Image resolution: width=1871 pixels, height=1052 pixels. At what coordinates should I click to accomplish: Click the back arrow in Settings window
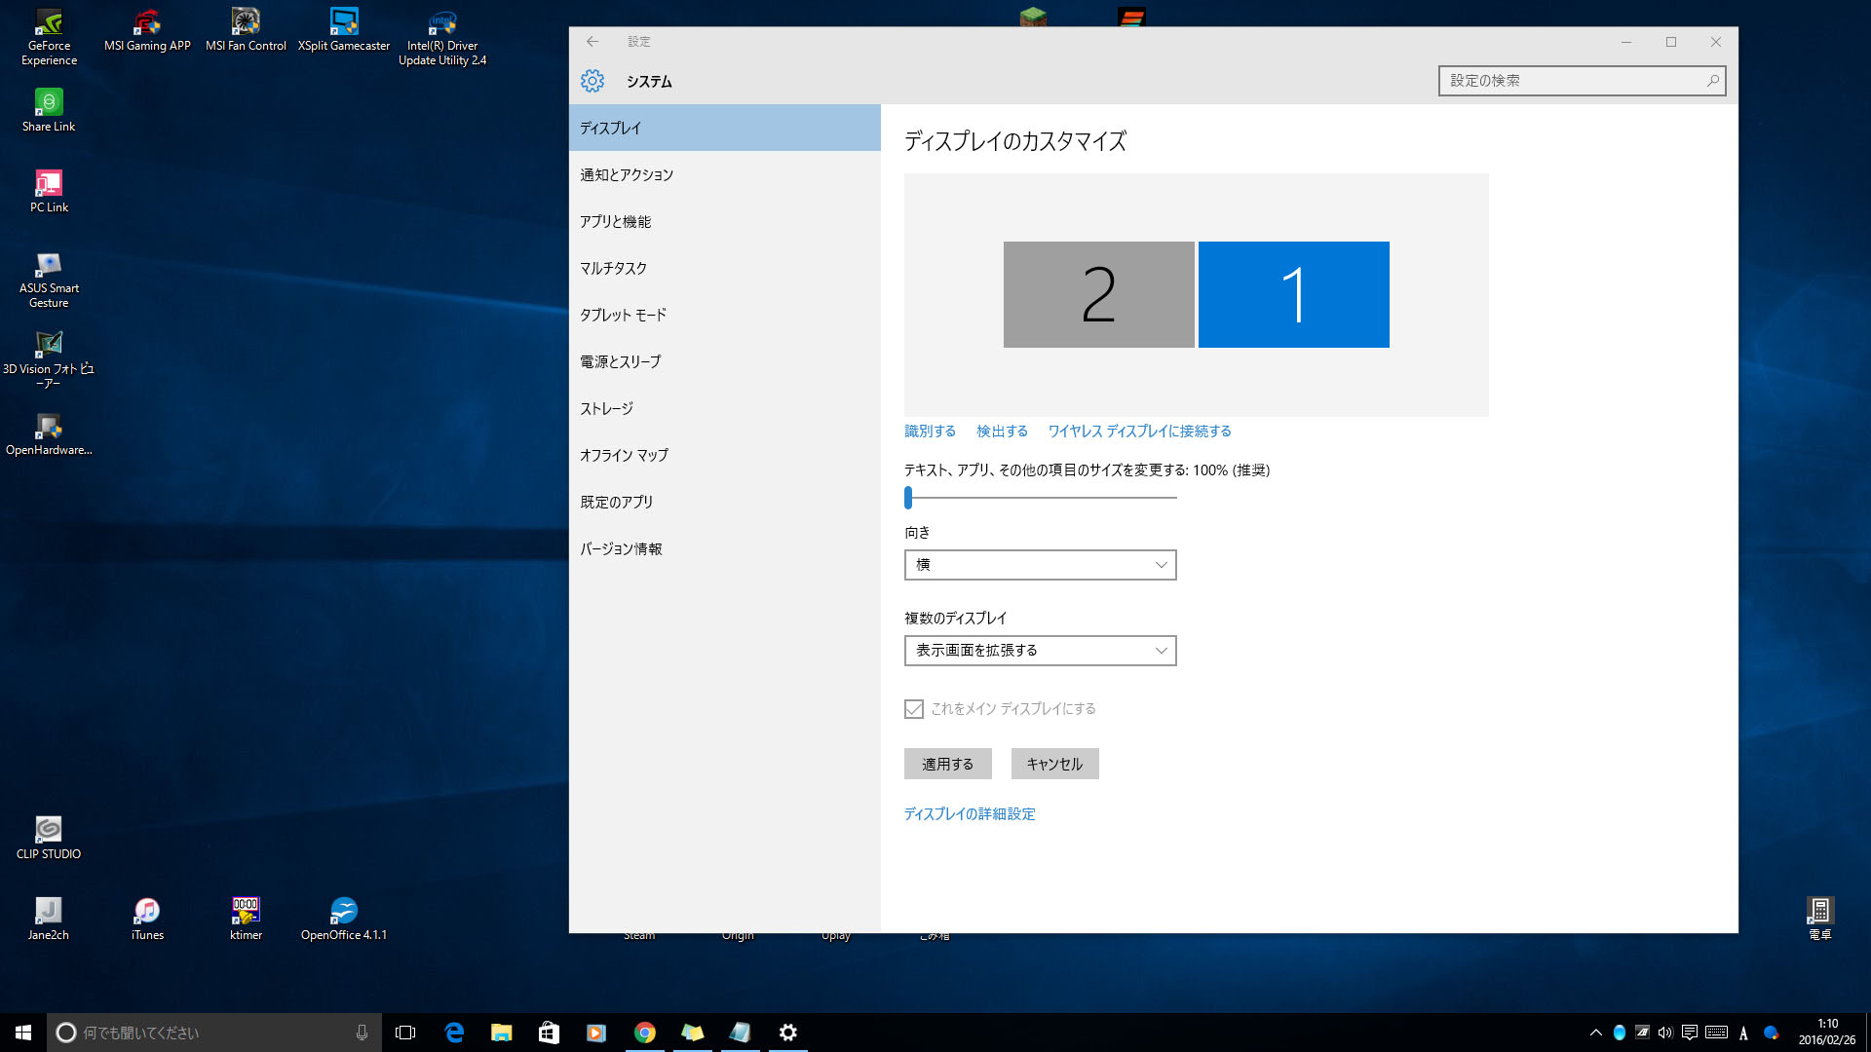pyautogui.click(x=592, y=42)
